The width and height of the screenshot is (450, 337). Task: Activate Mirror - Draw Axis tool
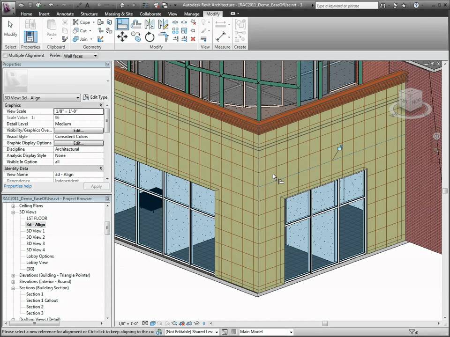tap(163, 24)
